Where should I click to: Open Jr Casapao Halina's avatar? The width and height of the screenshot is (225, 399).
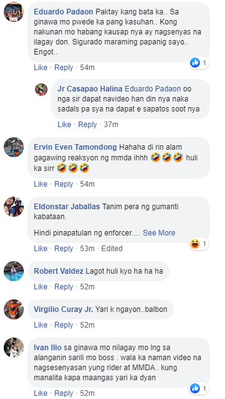tap(41, 90)
